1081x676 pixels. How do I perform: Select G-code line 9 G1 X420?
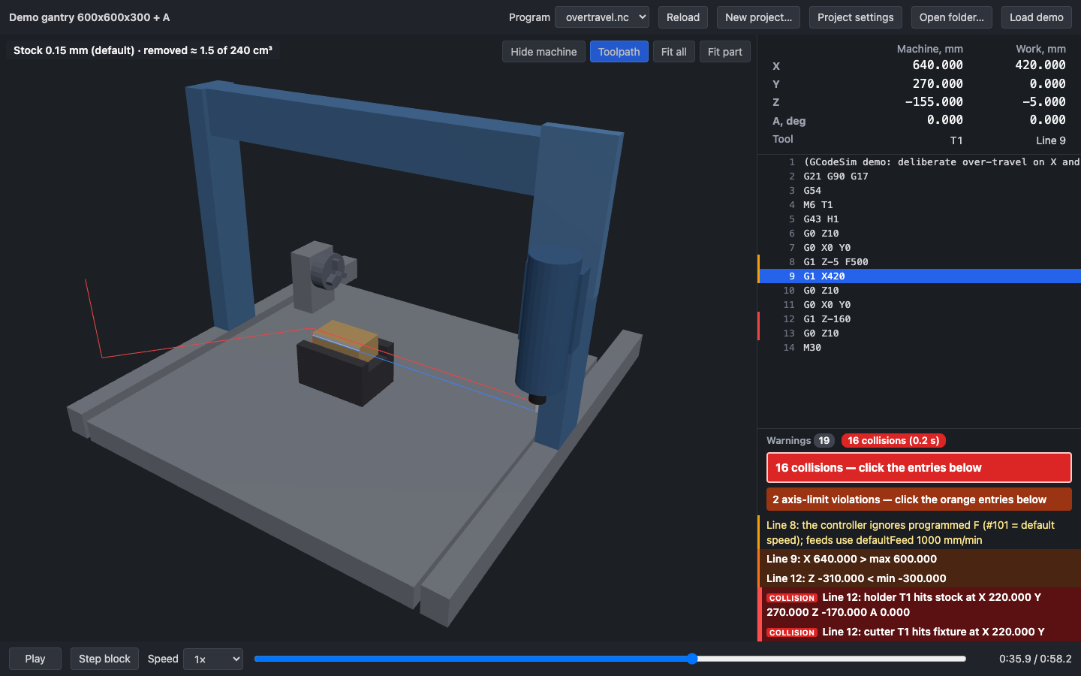point(920,276)
